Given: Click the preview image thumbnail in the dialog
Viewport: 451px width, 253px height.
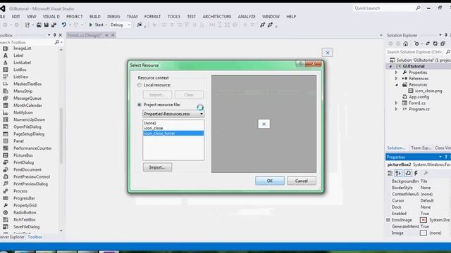Looking at the screenshot, I should pyautogui.click(x=264, y=124).
